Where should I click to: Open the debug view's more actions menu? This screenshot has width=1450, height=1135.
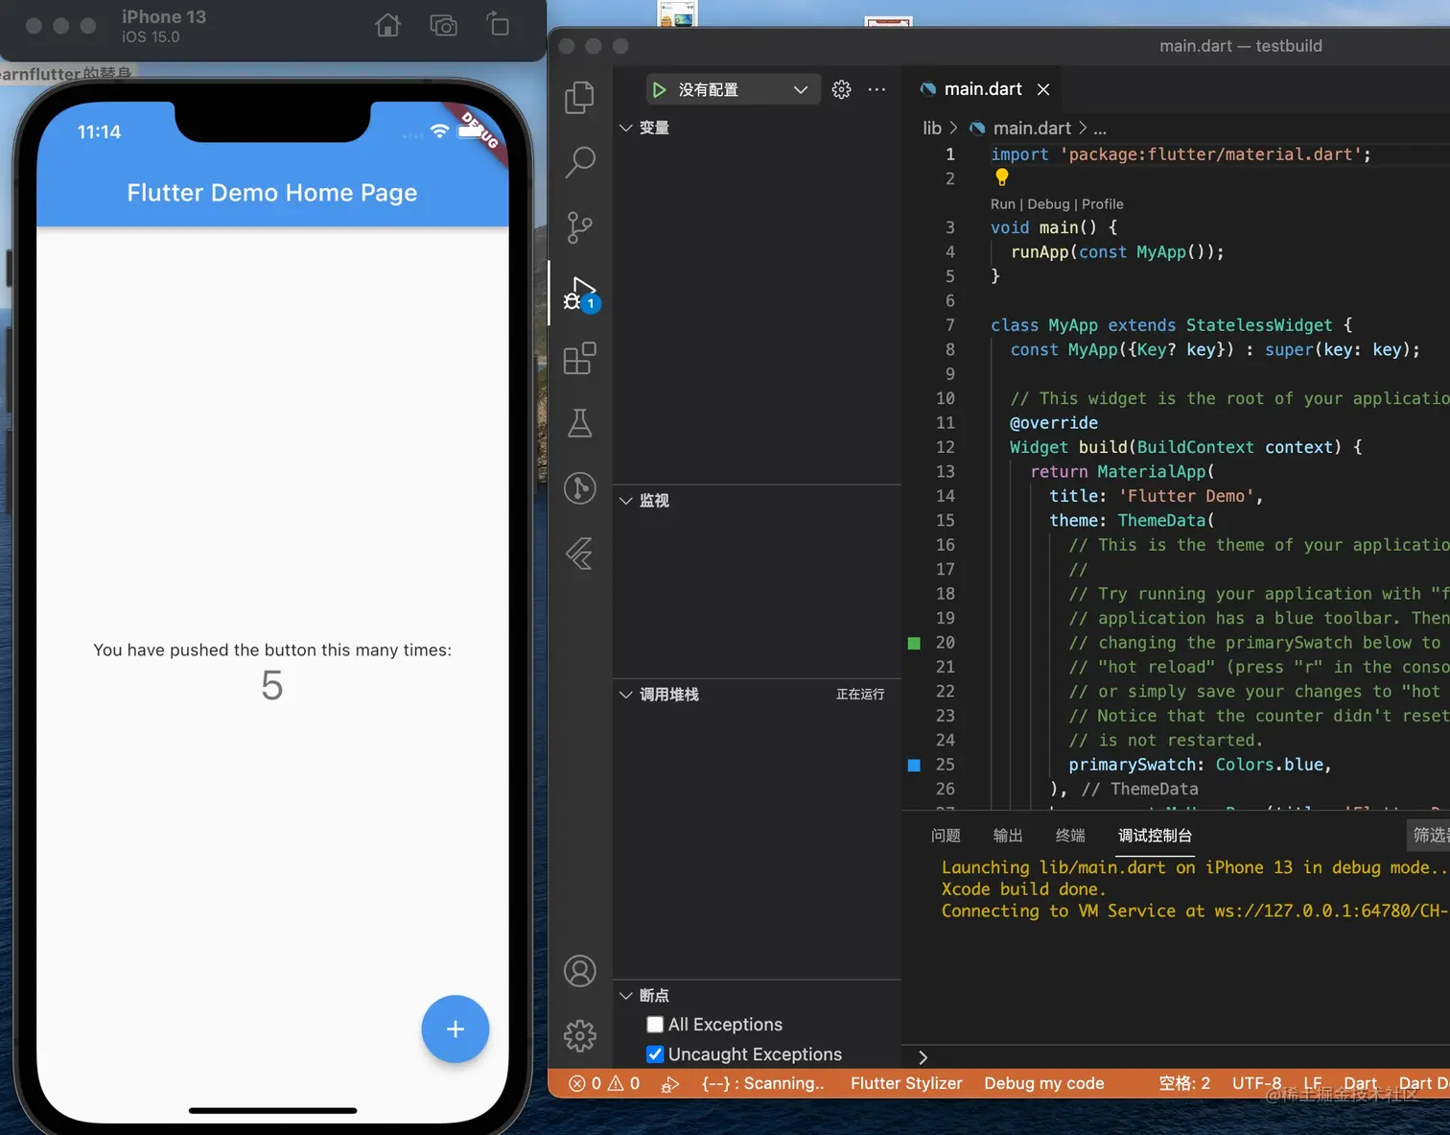coord(877,89)
